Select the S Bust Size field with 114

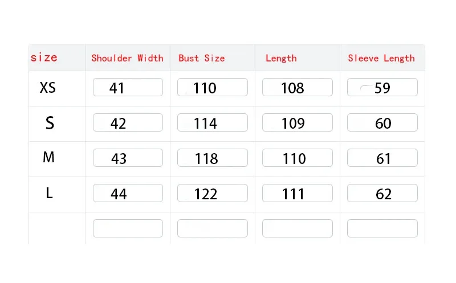pos(213,122)
